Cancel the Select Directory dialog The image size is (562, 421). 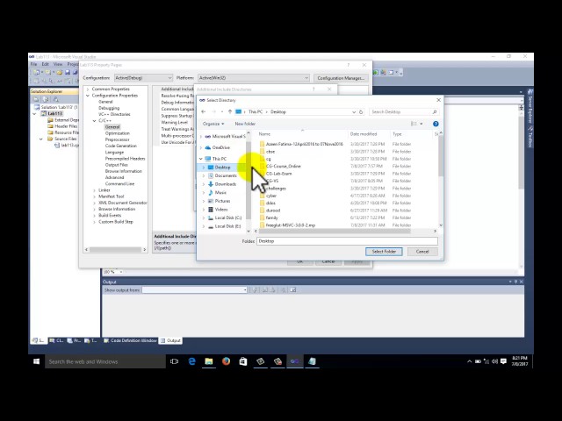tap(422, 252)
